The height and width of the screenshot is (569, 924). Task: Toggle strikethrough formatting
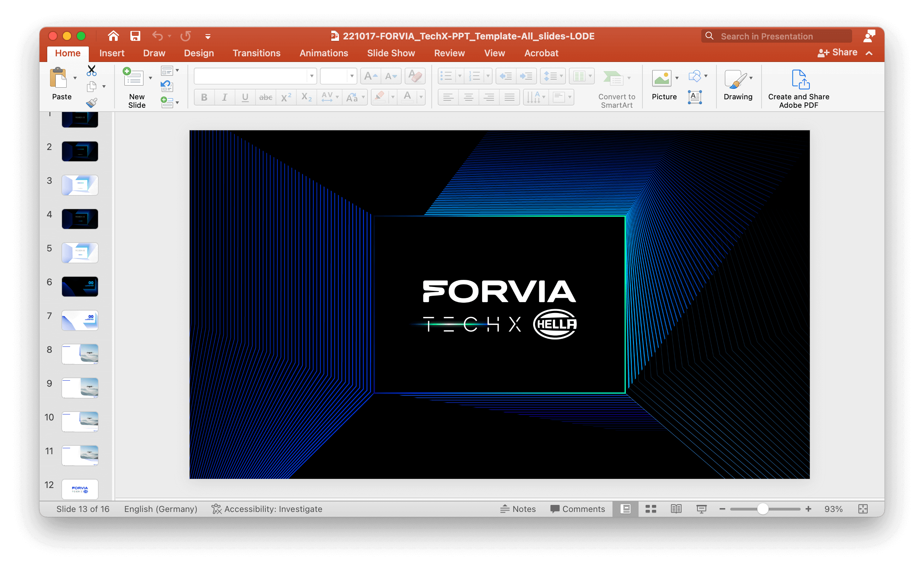click(x=265, y=98)
